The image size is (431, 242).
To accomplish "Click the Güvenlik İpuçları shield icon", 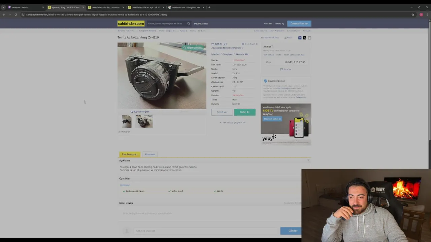I will (265, 81).
